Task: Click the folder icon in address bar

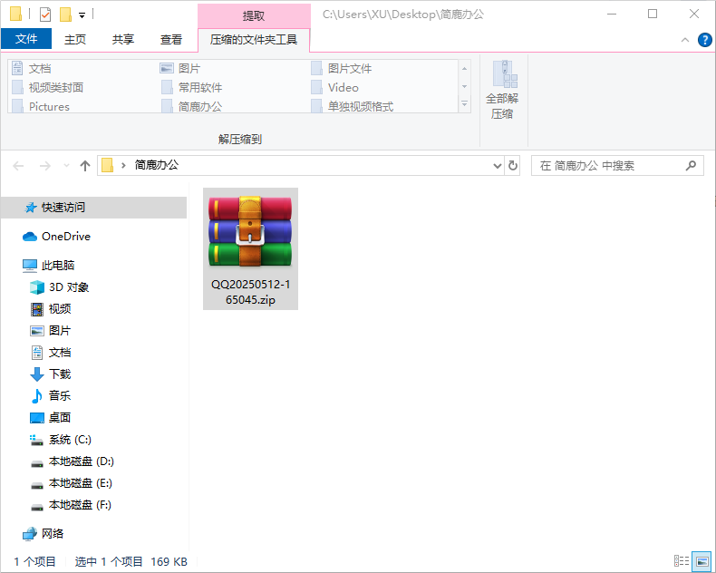Action: pyautogui.click(x=107, y=165)
